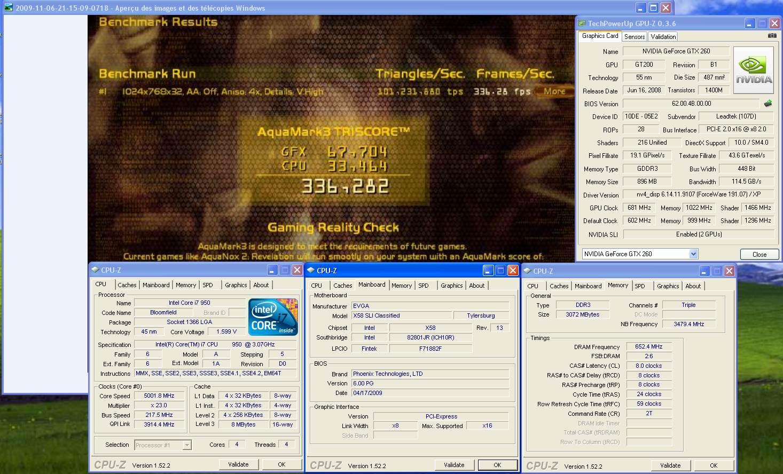Viewport: 783px width, 474px height.
Task: Switch to Sensors tab in GPU-Z
Action: [x=635, y=36]
